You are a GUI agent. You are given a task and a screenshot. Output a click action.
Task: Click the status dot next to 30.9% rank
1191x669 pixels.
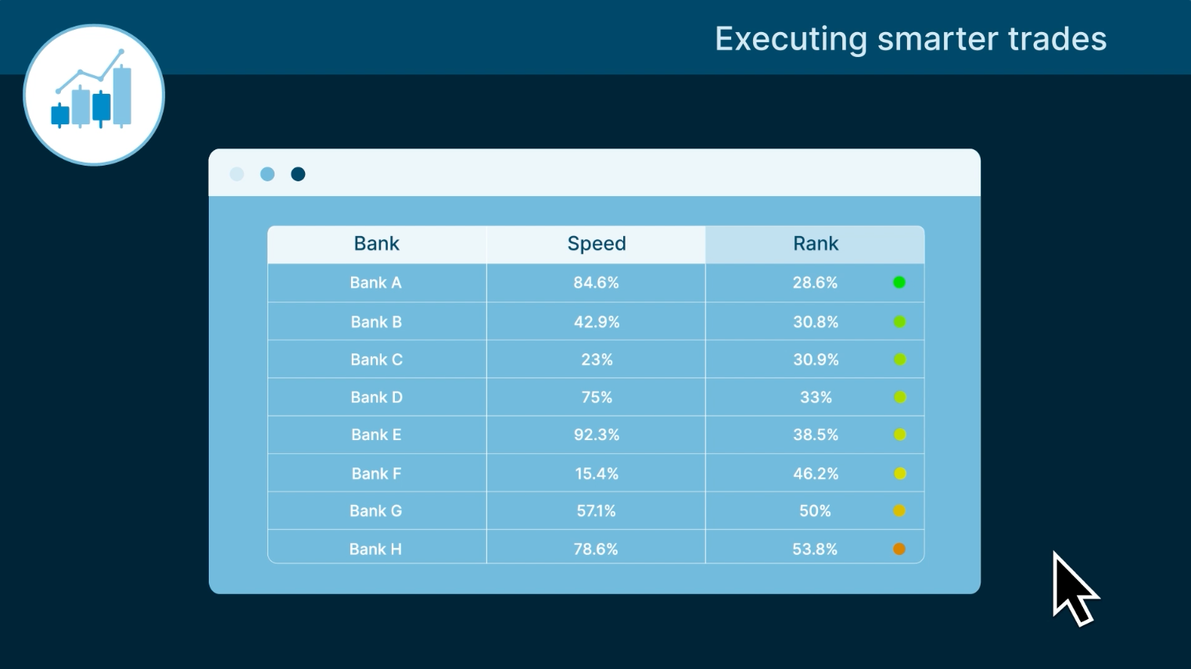[900, 360]
